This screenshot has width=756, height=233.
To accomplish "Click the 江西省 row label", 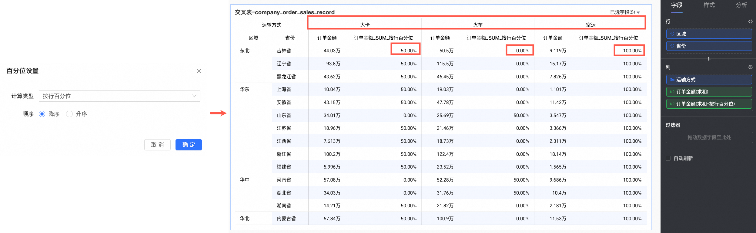I will coord(284,141).
